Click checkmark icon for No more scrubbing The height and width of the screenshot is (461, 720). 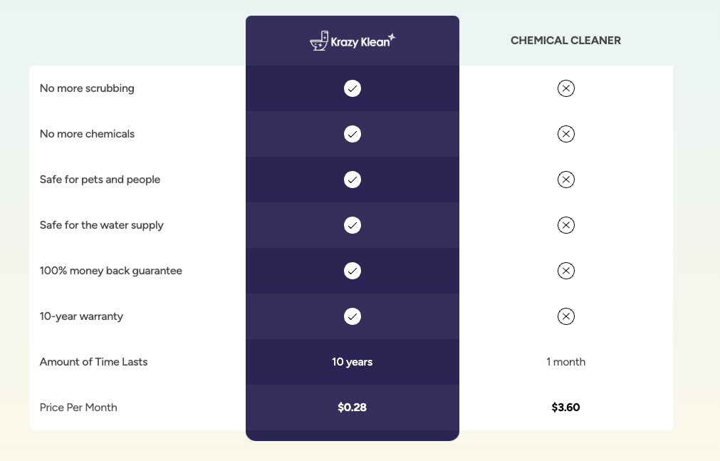tap(353, 88)
